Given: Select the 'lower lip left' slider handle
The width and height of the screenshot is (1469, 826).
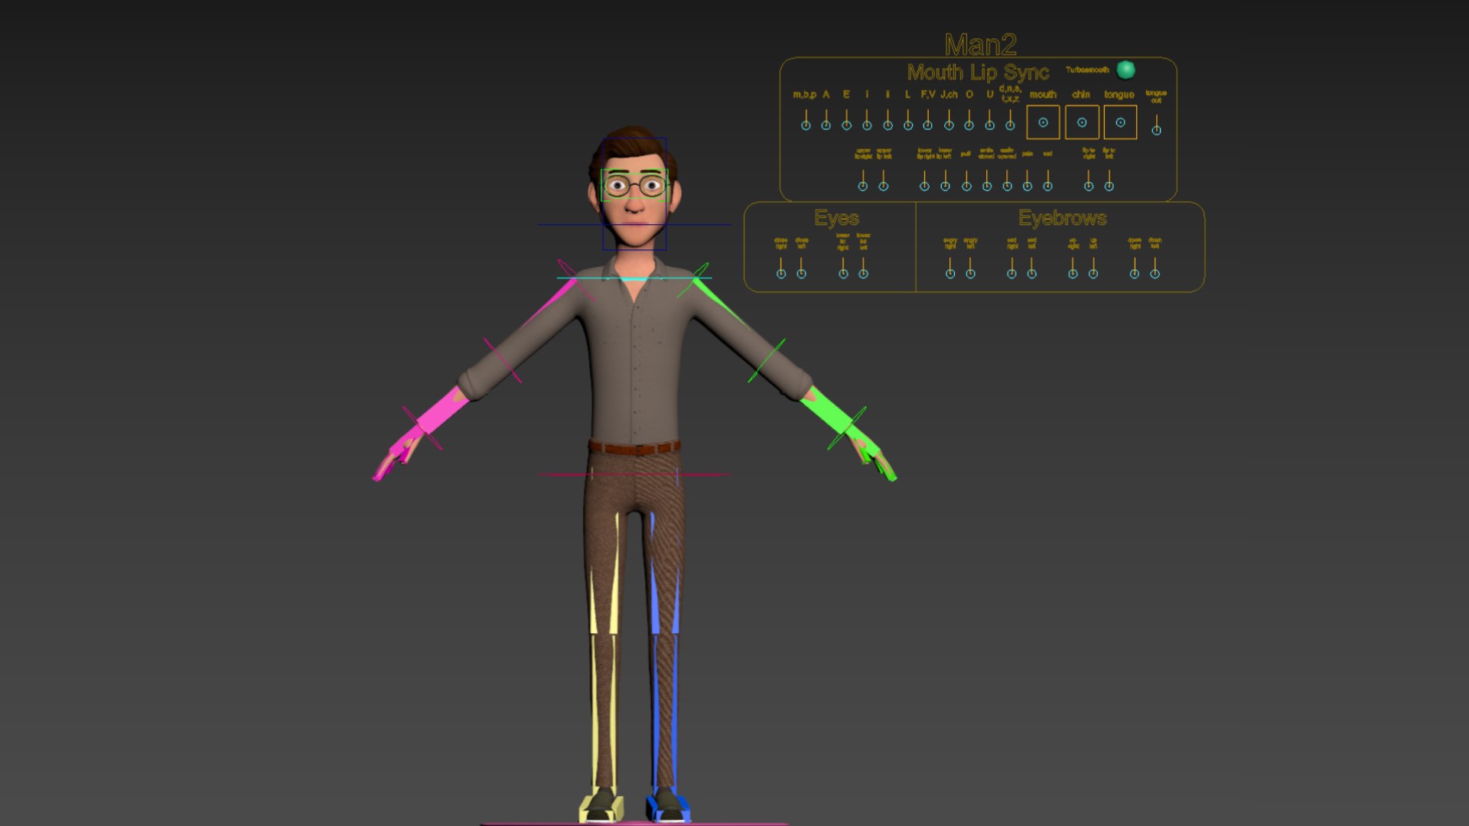Looking at the screenshot, I should 946,186.
